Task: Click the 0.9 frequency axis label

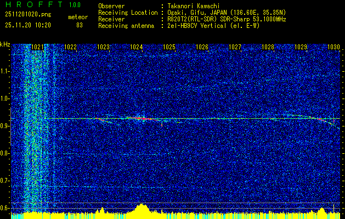Action: pyautogui.click(x=4, y=126)
